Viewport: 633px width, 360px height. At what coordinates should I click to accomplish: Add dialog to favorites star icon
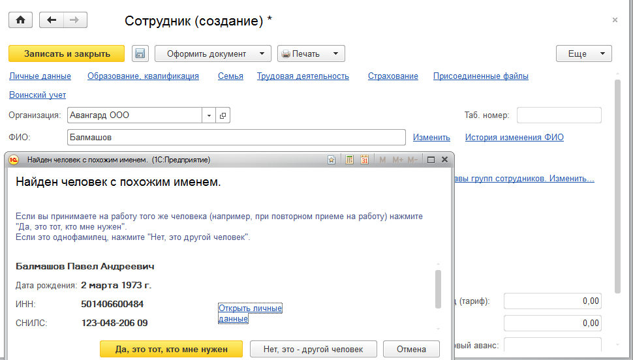332,159
